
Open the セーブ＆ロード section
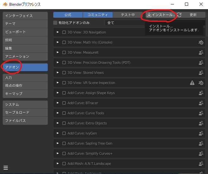click(25, 112)
